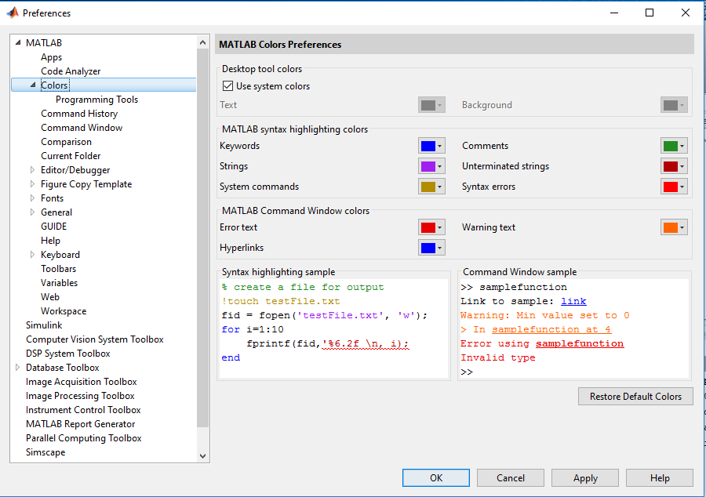Close the Preferences dialog window

686,13
